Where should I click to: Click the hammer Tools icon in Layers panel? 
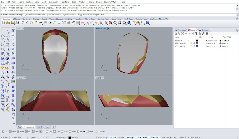(x=203, y=33)
